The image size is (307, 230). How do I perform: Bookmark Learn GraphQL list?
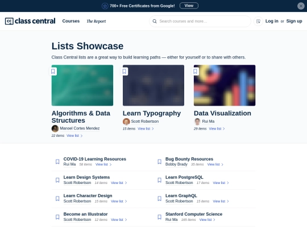pyautogui.click(x=159, y=199)
